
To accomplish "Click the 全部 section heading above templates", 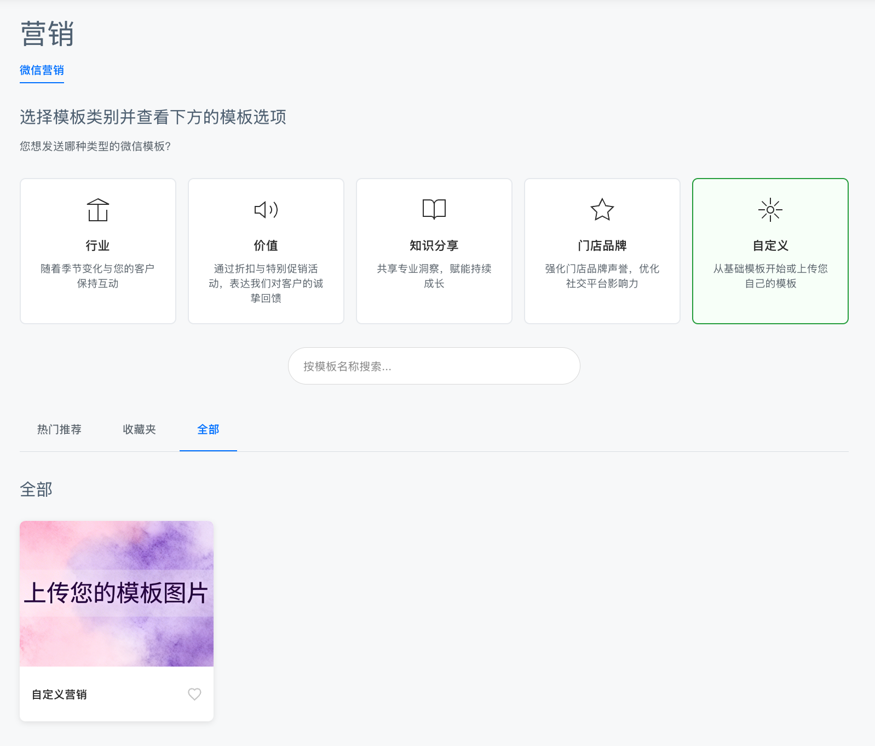I will coord(36,489).
